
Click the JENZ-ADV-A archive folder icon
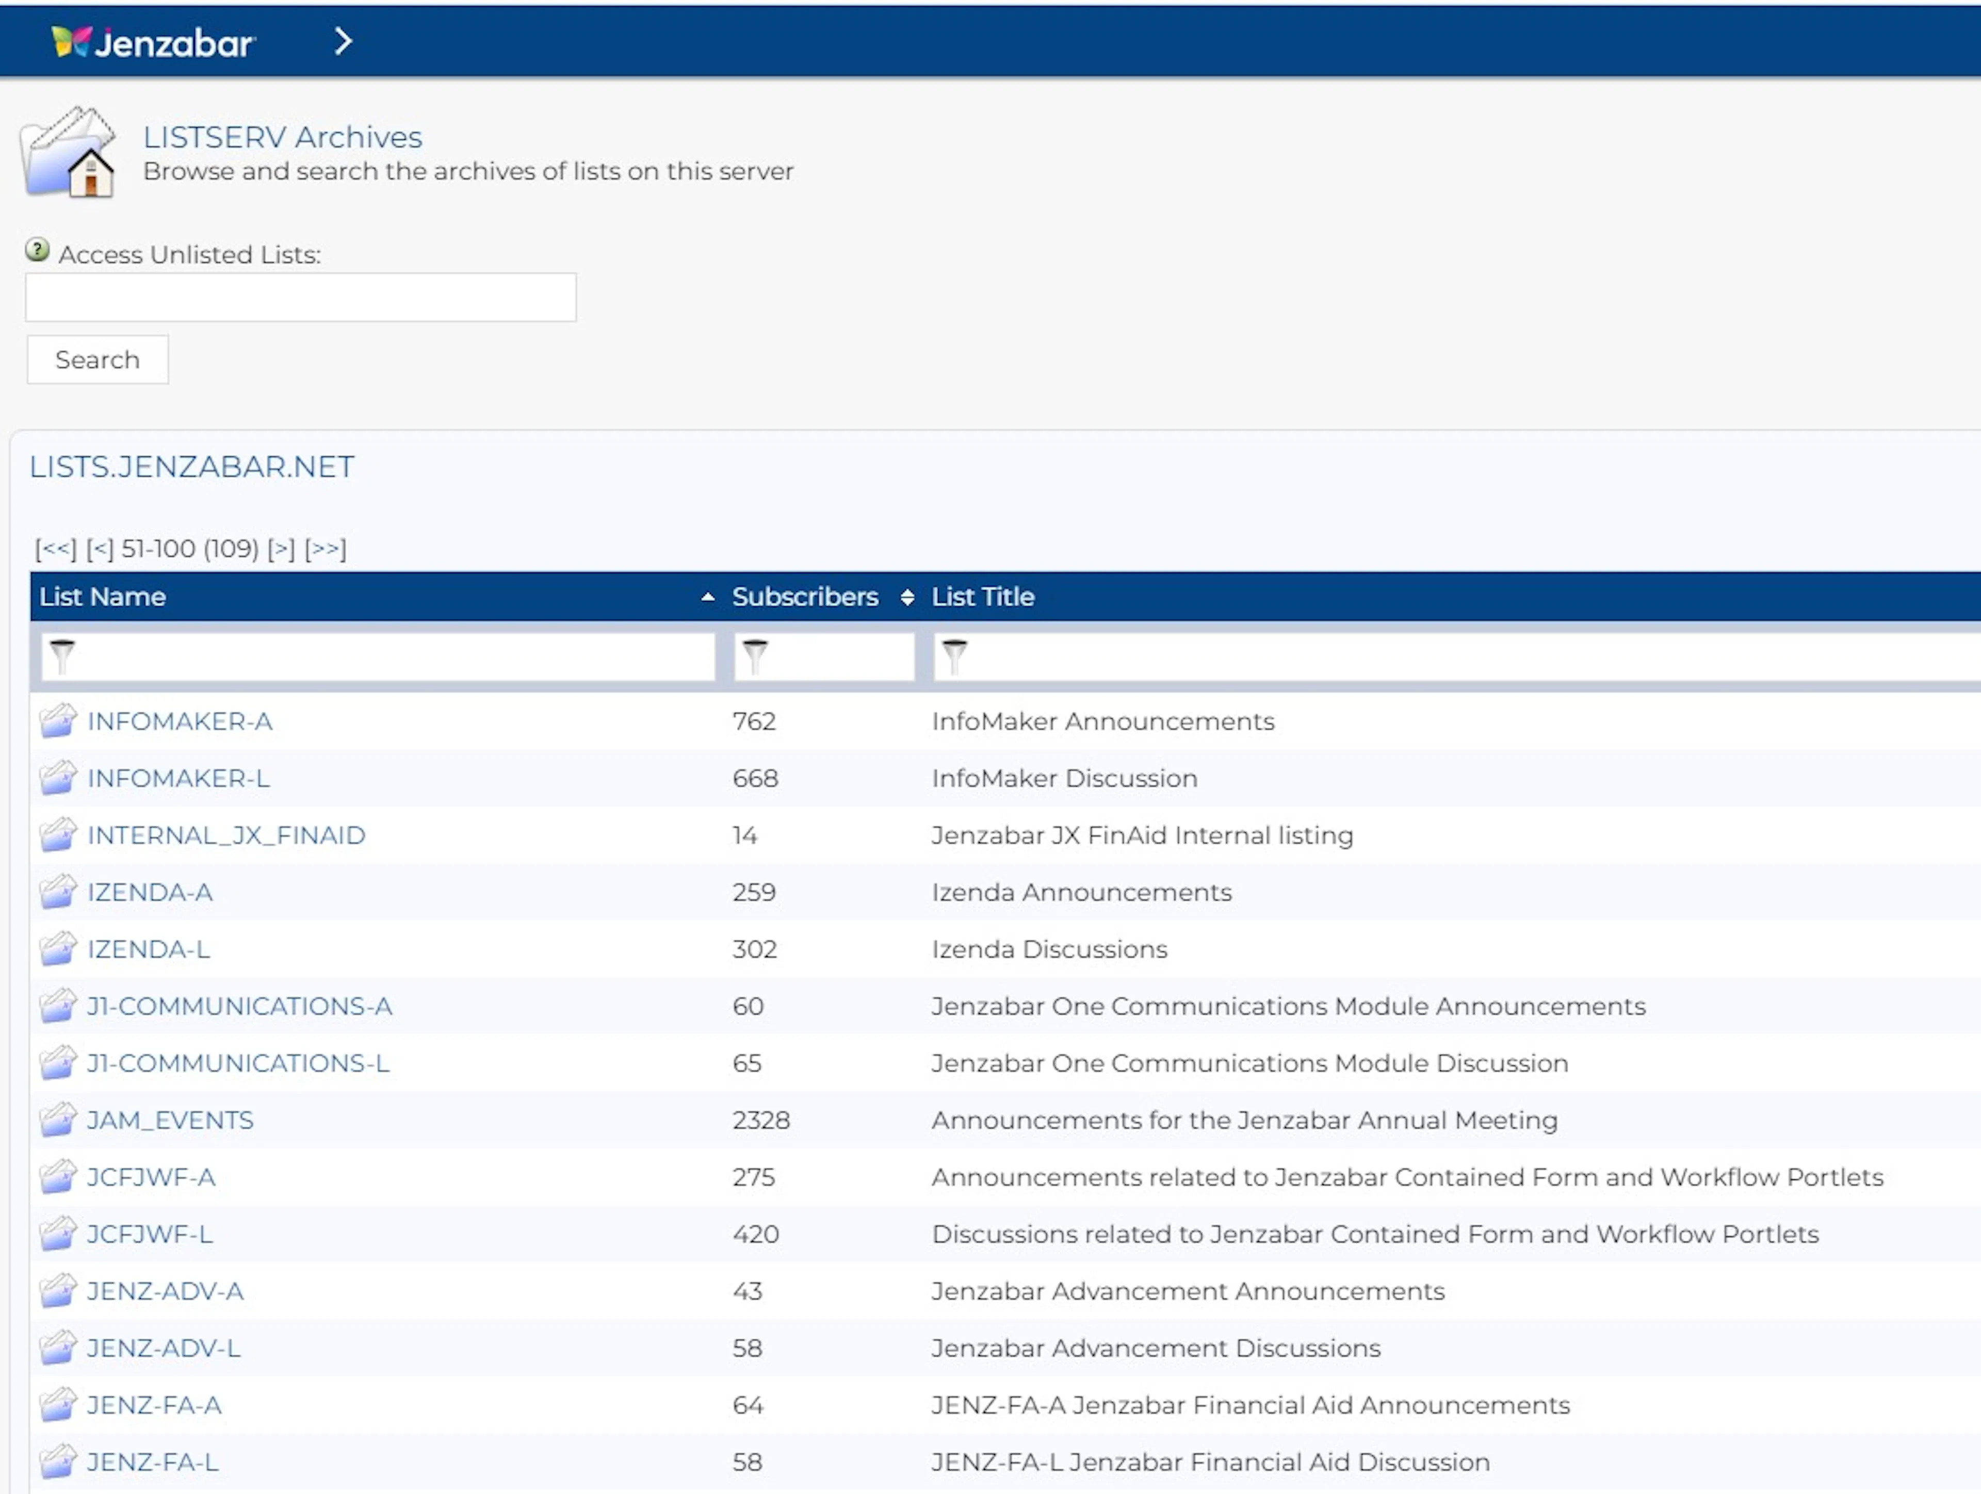pyautogui.click(x=58, y=1291)
